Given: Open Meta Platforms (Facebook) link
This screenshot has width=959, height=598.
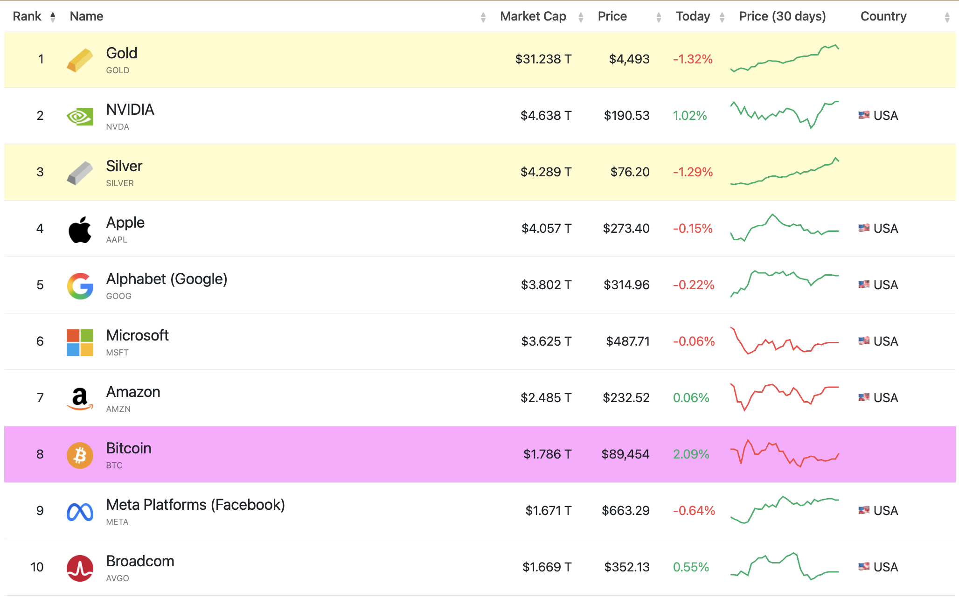Looking at the screenshot, I should [195, 505].
